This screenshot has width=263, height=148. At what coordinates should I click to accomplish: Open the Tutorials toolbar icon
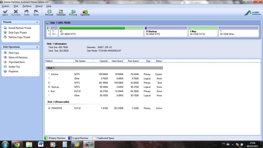click(61, 12)
